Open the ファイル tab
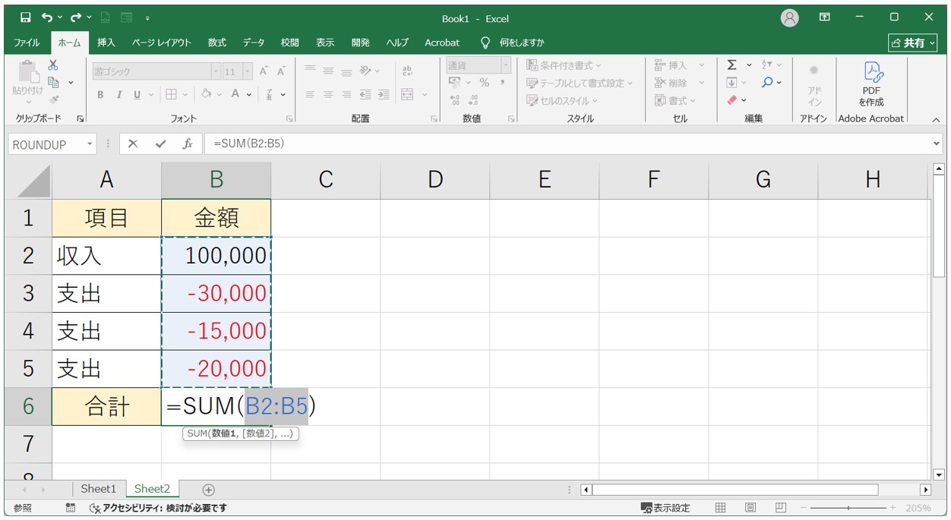This screenshot has height=520, width=951. [x=27, y=43]
